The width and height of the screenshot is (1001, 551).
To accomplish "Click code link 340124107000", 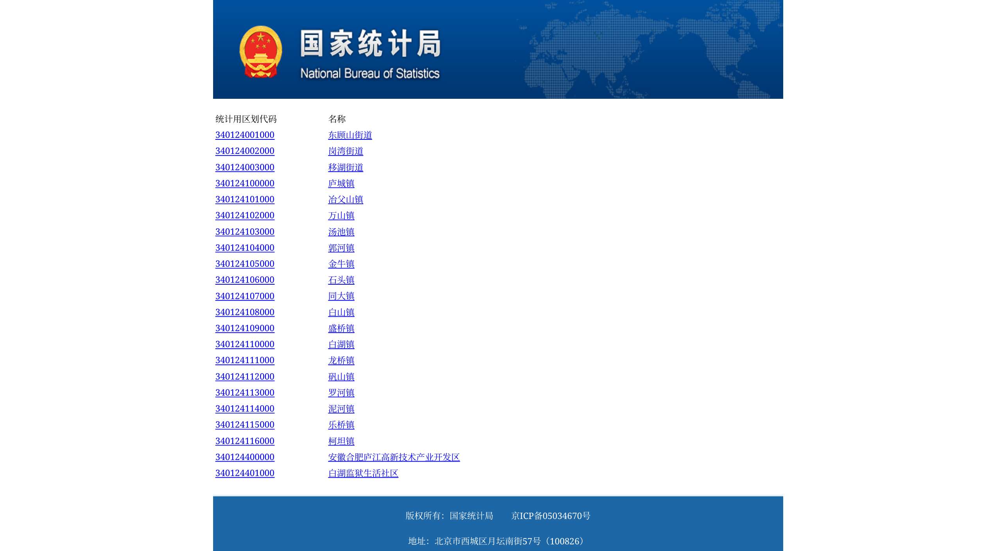I will pos(245,296).
